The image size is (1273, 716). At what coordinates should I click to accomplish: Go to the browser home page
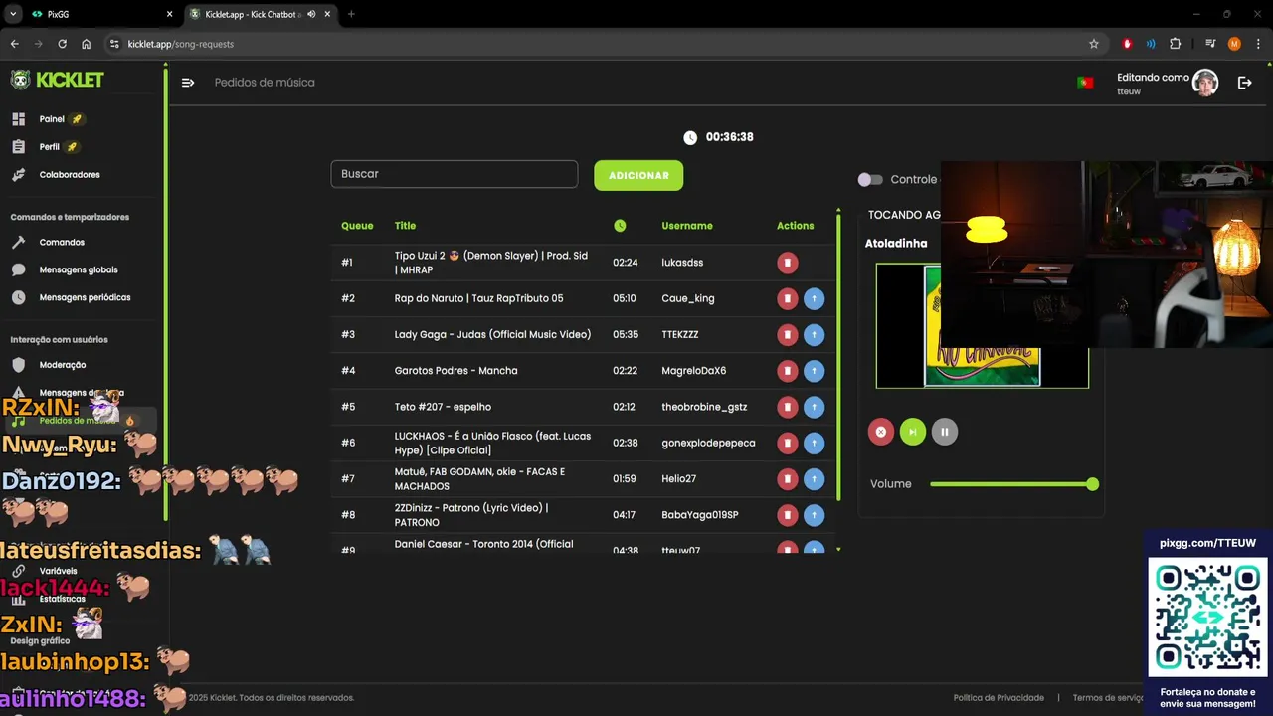coord(87,44)
